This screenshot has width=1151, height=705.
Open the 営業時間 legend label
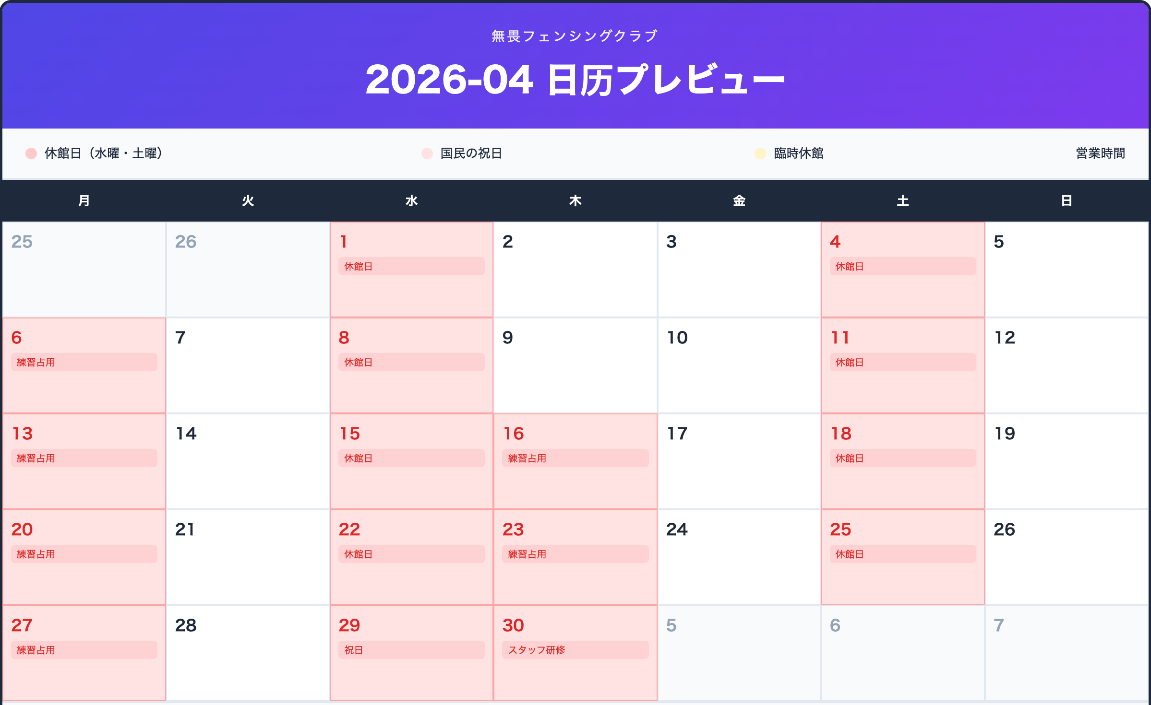[1100, 153]
